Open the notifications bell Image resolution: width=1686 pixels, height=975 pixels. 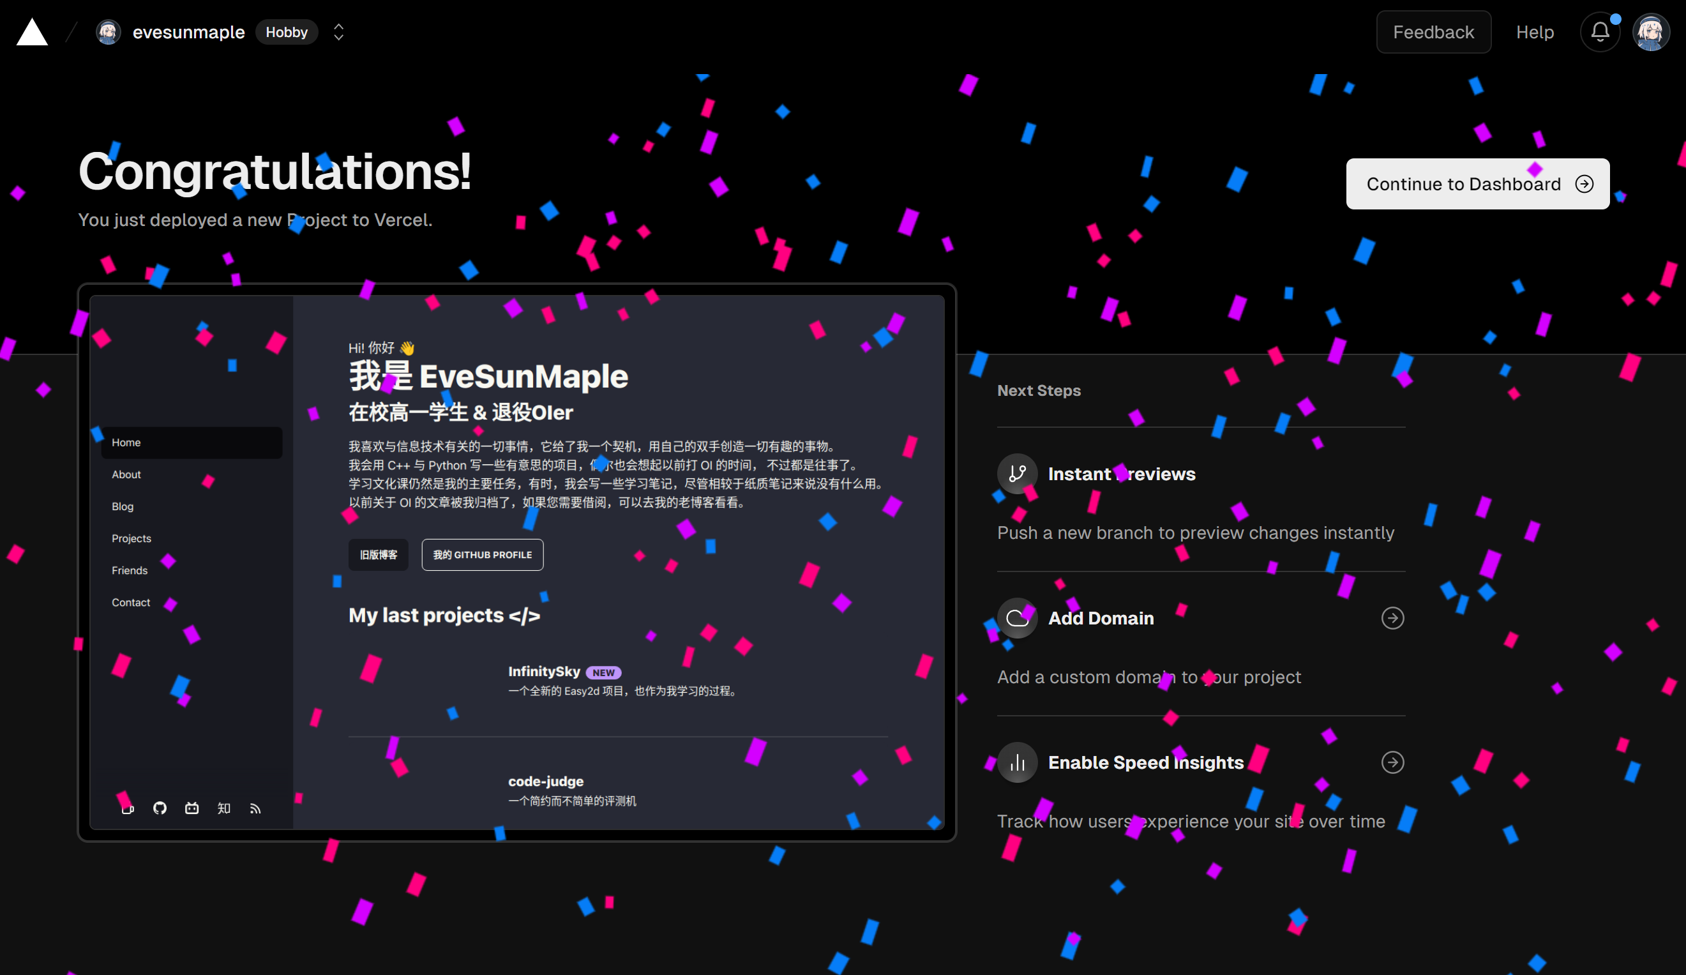coord(1600,32)
